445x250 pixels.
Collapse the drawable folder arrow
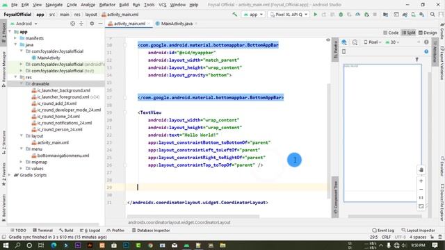click(x=22, y=83)
